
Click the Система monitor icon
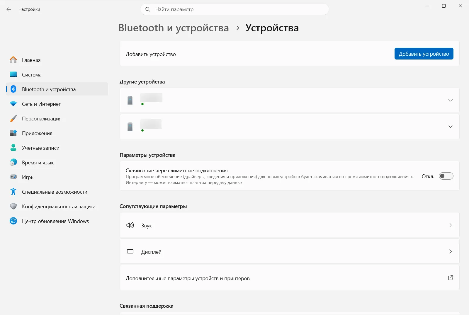coord(13,74)
